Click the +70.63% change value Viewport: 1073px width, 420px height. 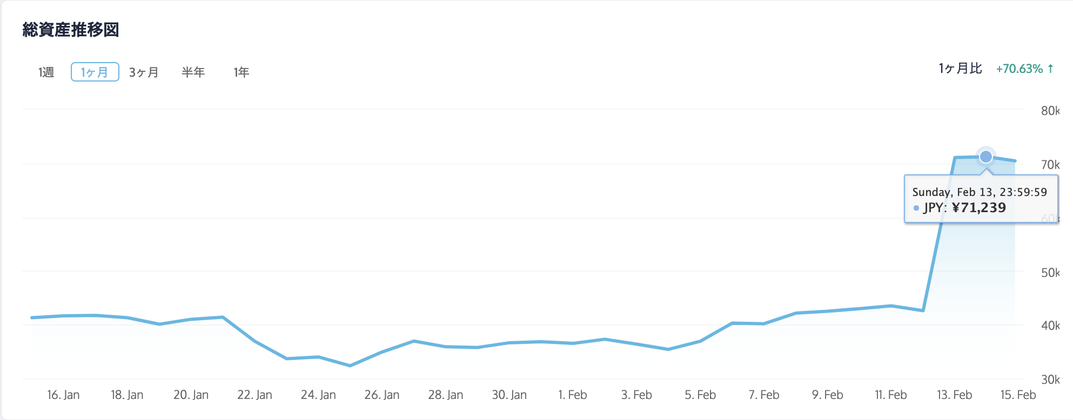(1019, 69)
